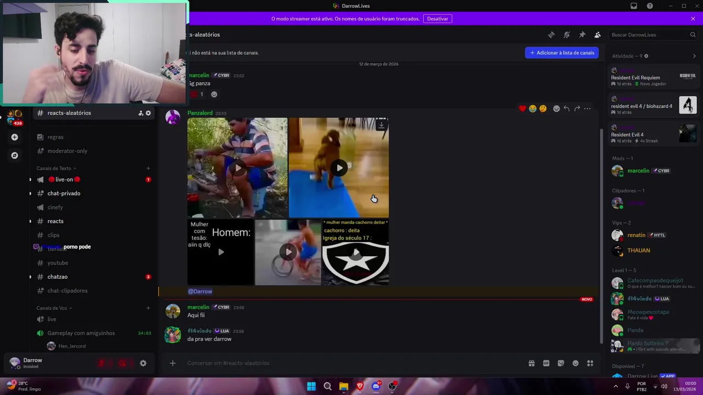The height and width of the screenshot is (395, 703).
Task: Play the 'Homem:' meme video
Action: point(221,252)
